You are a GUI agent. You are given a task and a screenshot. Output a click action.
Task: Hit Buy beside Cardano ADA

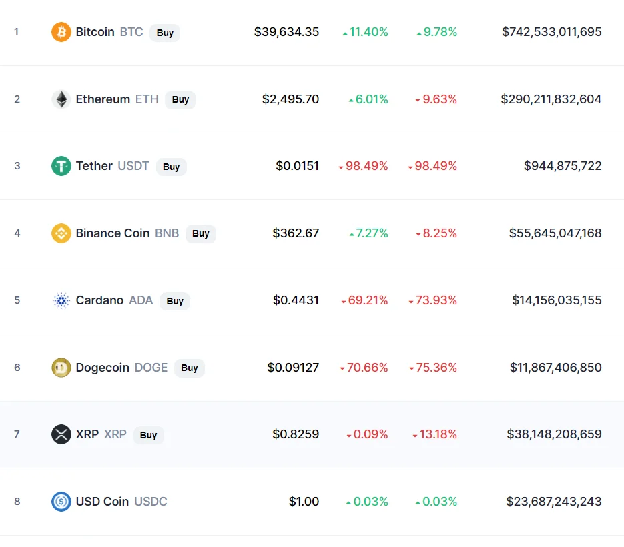coord(175,301)
